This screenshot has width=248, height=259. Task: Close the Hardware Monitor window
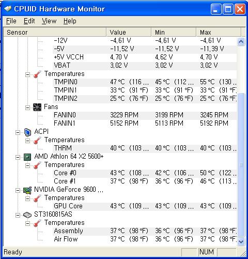pyautogui.click(x=240, y=9)
